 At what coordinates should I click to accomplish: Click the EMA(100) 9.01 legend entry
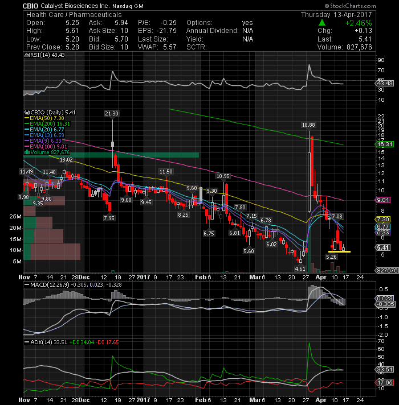[46, 147]
